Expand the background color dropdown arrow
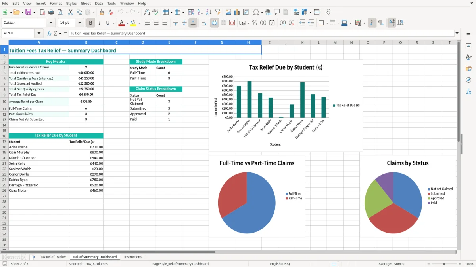Screen dimensions: 476x267 (139, 23)
